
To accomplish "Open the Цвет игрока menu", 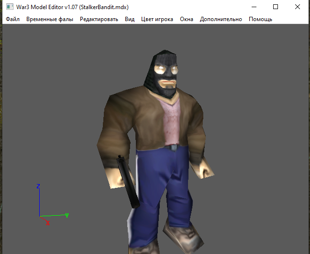I will pyautogui.click(x=157, y=19).
